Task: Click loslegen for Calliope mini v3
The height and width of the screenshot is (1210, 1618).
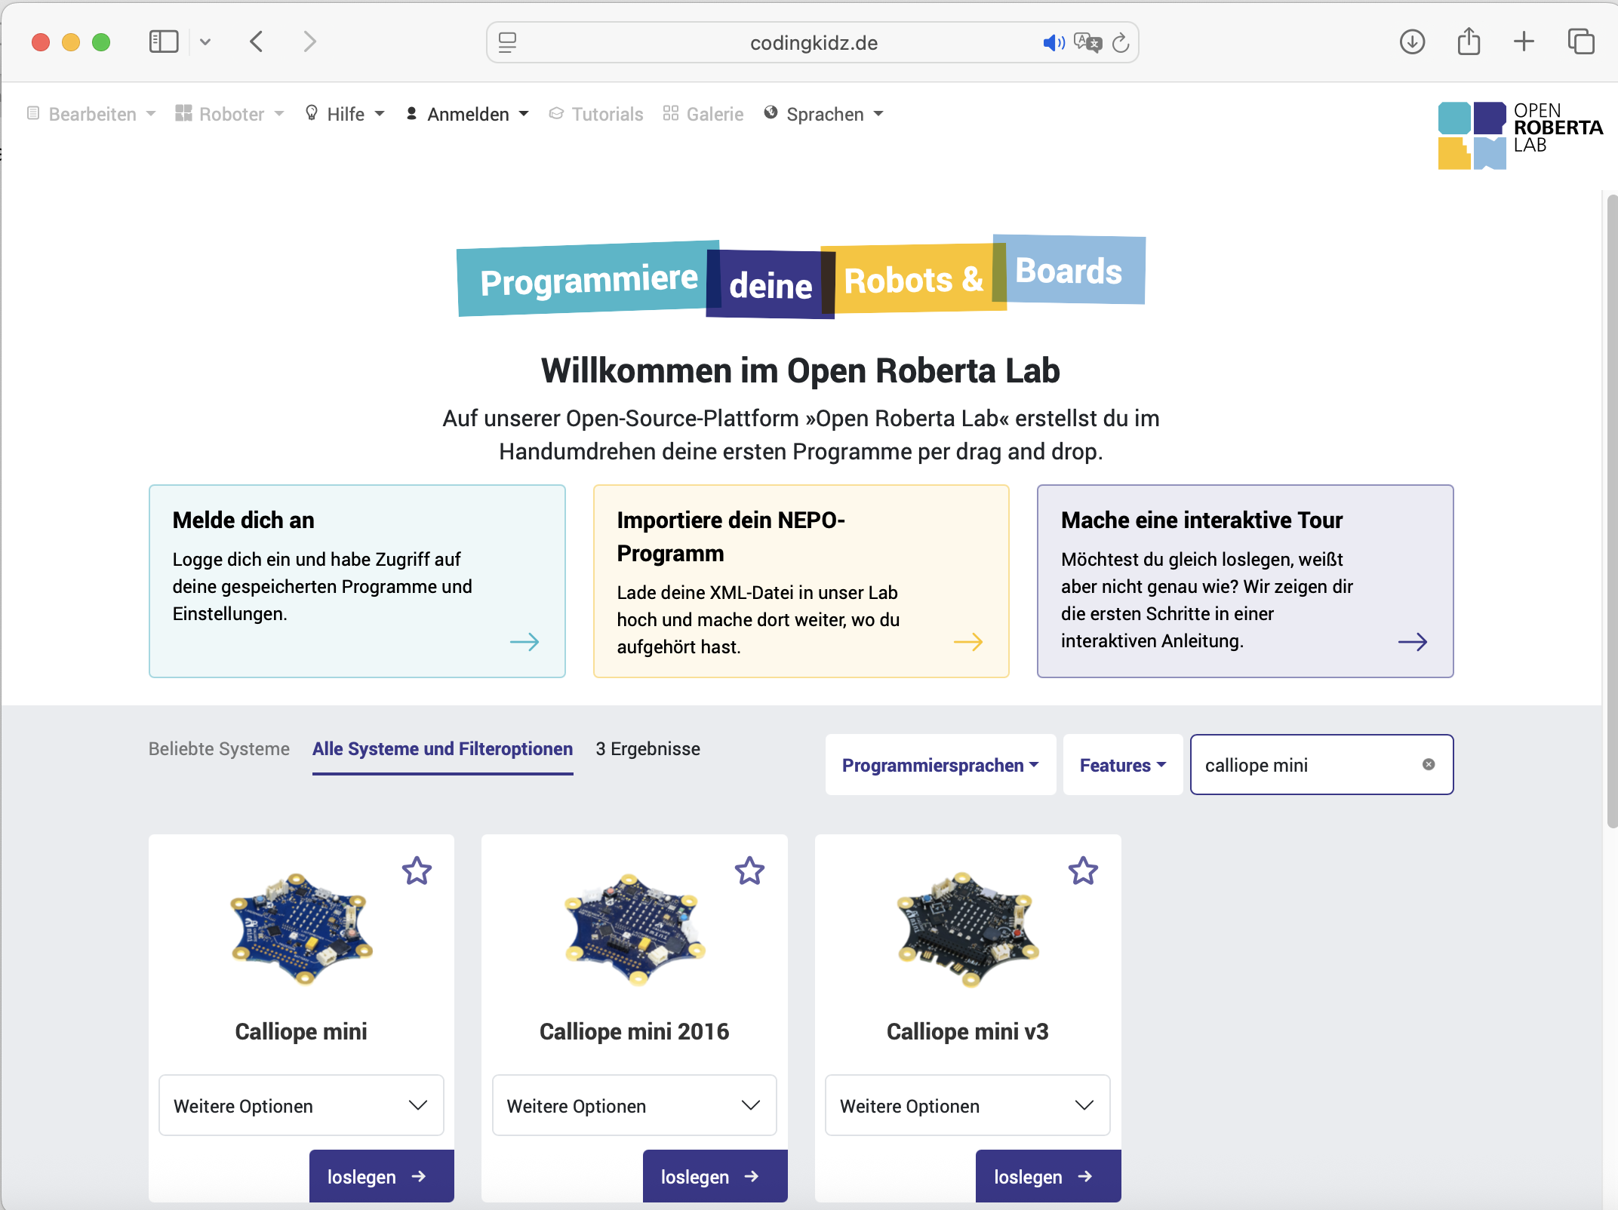Action: coord(1047,1176)
